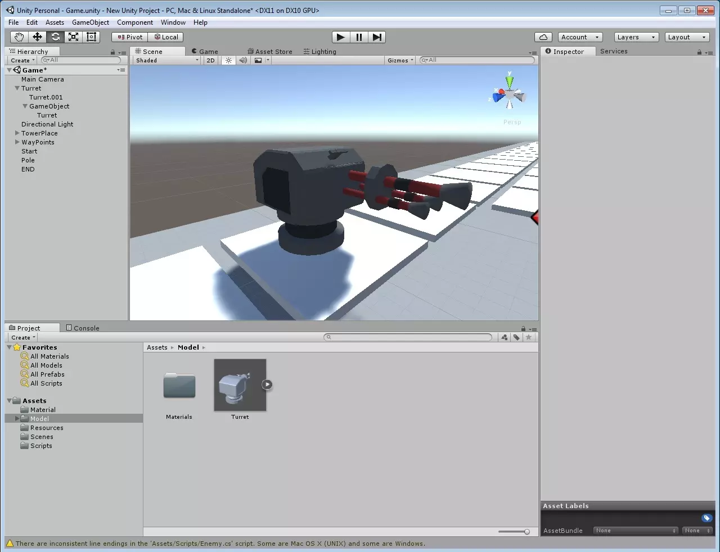Select the Hand tool

19,37
